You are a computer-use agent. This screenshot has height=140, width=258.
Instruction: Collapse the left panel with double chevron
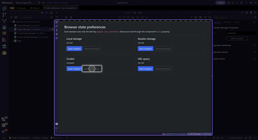point(57,13)
